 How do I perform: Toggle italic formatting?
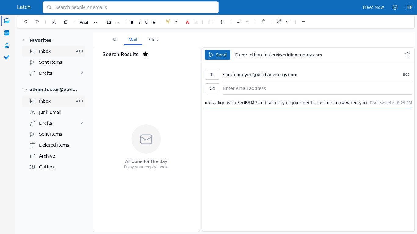[x=140, y=22]
